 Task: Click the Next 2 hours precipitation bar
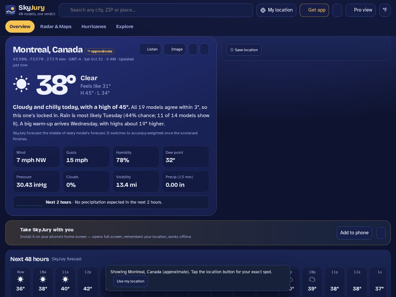111,202
